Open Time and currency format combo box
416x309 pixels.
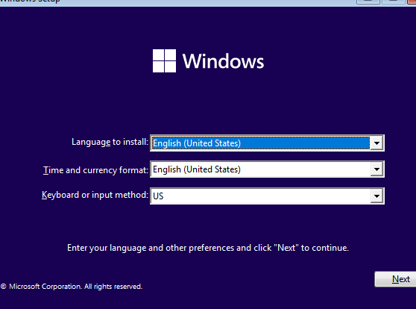coord(267,169)
